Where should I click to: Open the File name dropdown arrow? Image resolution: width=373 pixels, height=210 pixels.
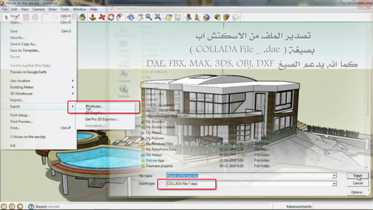[x=334, y=176]
